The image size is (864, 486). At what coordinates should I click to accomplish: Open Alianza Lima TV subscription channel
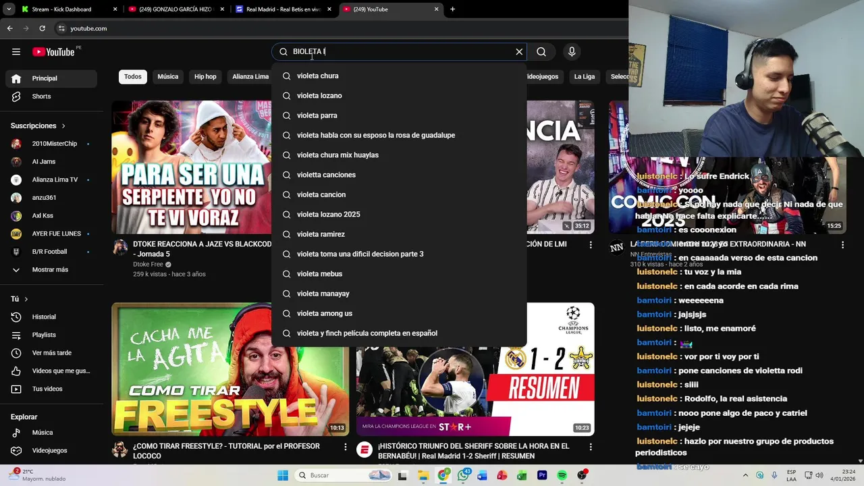[51, 180]
